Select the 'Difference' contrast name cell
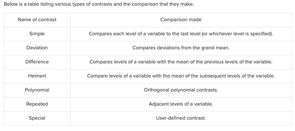This screenshot has height=131, width=295. pos(37,62)
